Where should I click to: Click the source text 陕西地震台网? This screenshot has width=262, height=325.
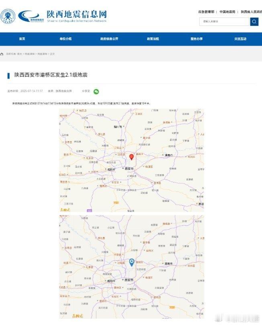(x=63, y=91)
